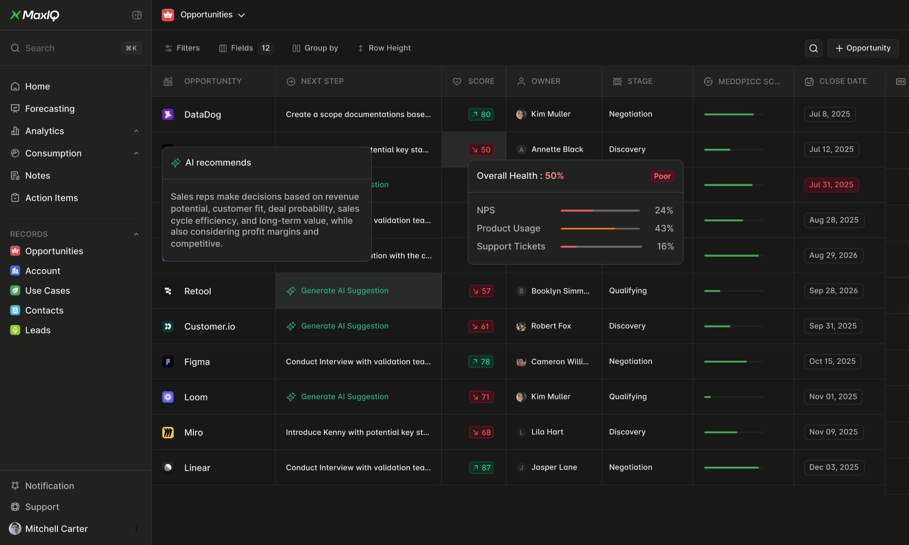
Task: Select the Notes icon in the sidebar
Action: pyautogui.click(x=15, y=175)
